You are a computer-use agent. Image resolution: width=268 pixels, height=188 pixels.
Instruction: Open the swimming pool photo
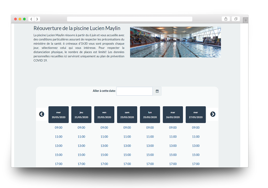(175, 42)
